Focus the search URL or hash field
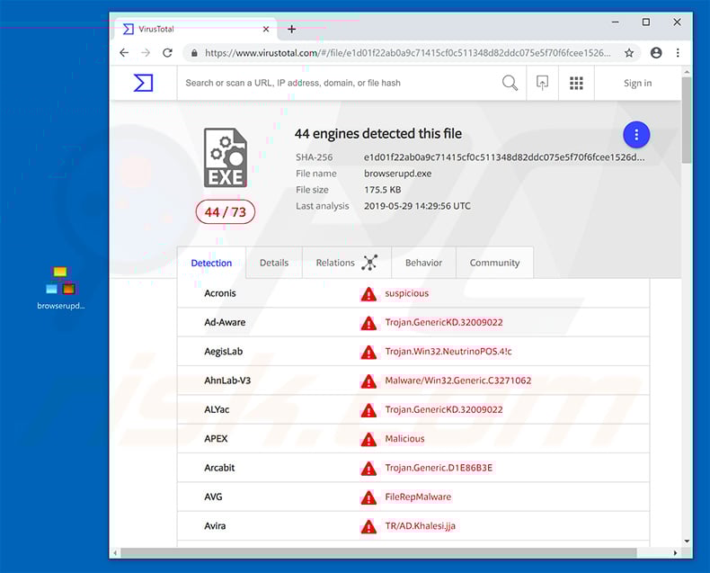Image resolution: width=710 pixels, height=573 pixels. (340, 83)
